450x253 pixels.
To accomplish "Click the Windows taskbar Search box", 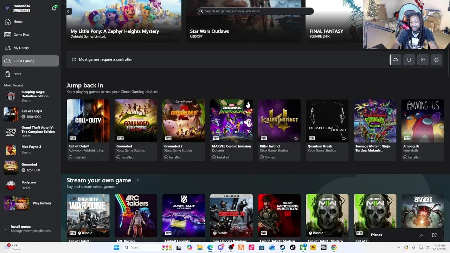I will 148,248.
